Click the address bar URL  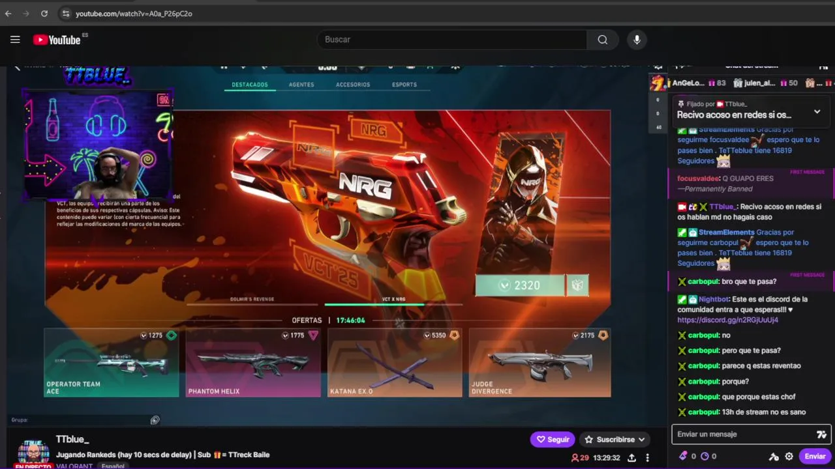tap(134, 13)
